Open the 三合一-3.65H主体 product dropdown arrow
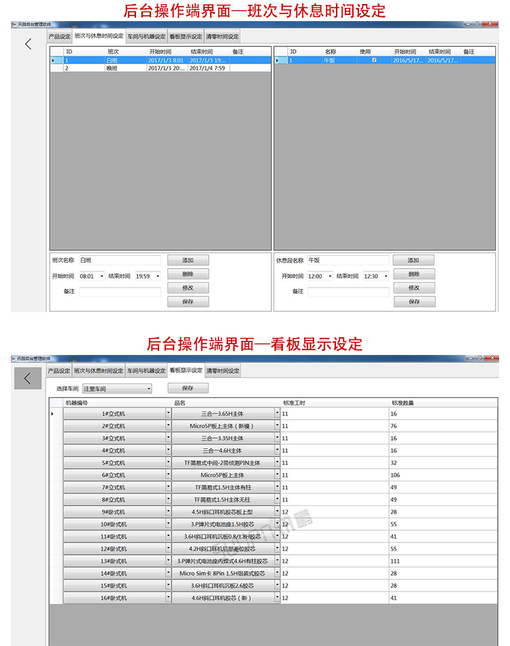This screenshot has width=510, height=646. [277, 413]
